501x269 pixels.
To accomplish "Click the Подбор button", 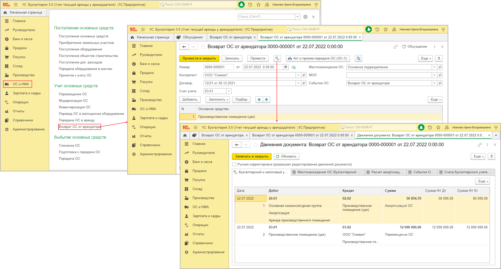I will (x=241, y=100).
